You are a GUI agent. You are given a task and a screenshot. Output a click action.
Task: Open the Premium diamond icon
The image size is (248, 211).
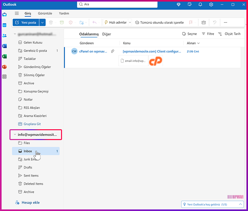point(178,4)
